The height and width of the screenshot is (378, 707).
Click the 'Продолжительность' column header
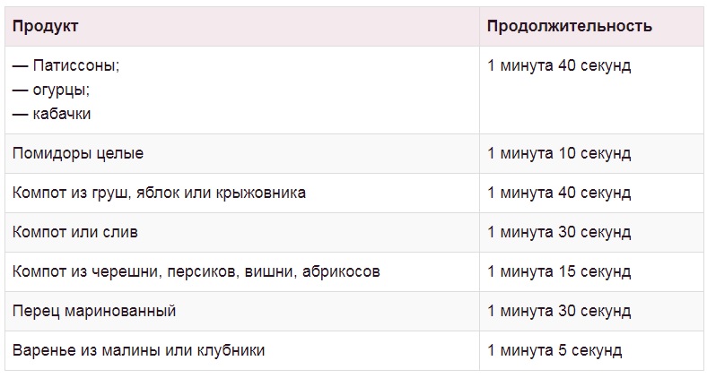[x=569, y=26]
